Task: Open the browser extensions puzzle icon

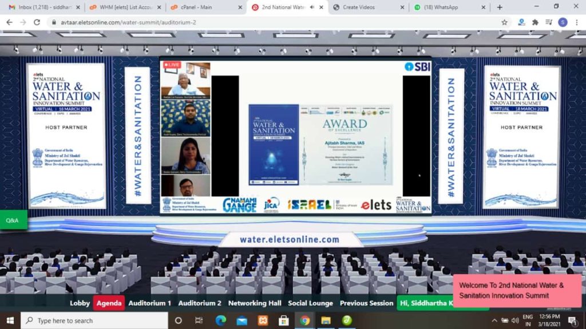Action: point(535,22)
